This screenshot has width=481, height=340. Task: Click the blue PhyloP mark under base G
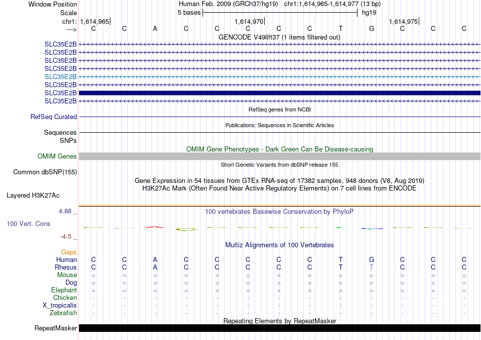point(372,229)
